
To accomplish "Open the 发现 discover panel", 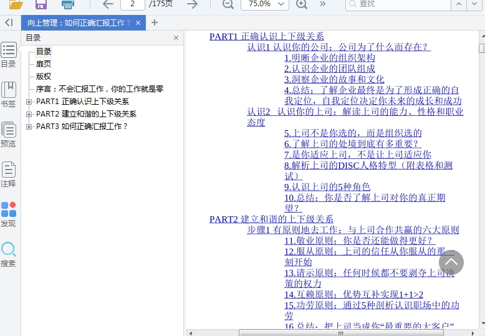I will pos(9,214).
